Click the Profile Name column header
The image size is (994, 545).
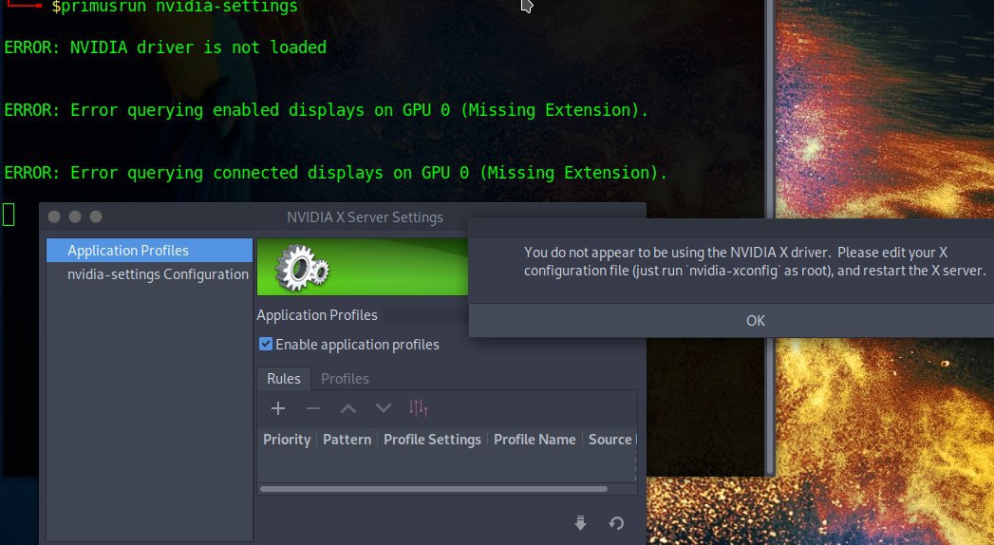click(535, 440)
